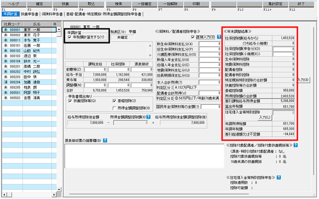Open 基礎・配偶者・特定親族・所得金額調整控除申告書 tab

click(104, 14)
